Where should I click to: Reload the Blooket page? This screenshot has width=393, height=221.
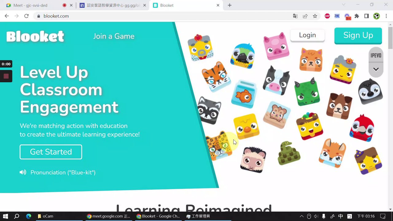(26, 16)
